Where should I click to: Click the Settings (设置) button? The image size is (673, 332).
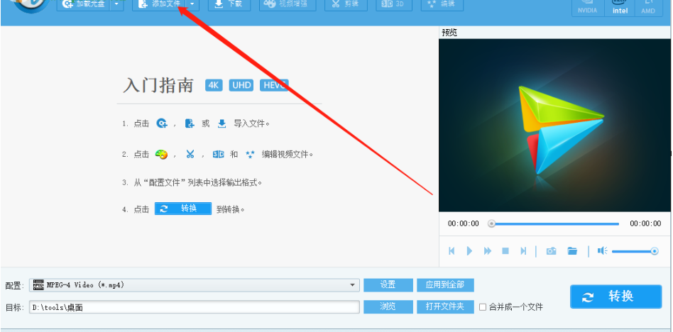pyautogui.click(x=388, y=284)
